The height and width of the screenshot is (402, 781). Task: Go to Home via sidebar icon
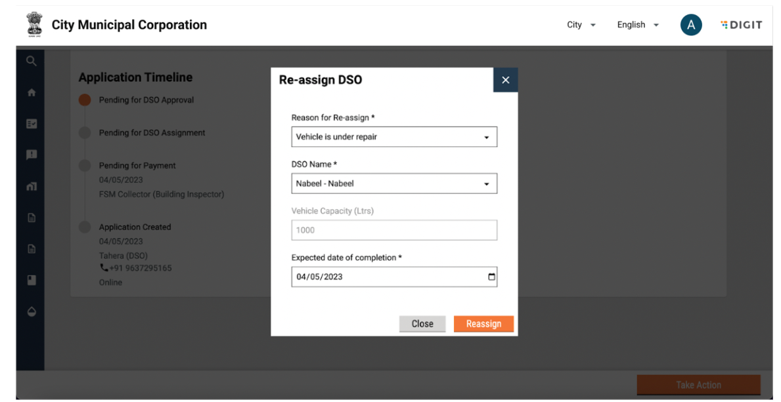31,93
